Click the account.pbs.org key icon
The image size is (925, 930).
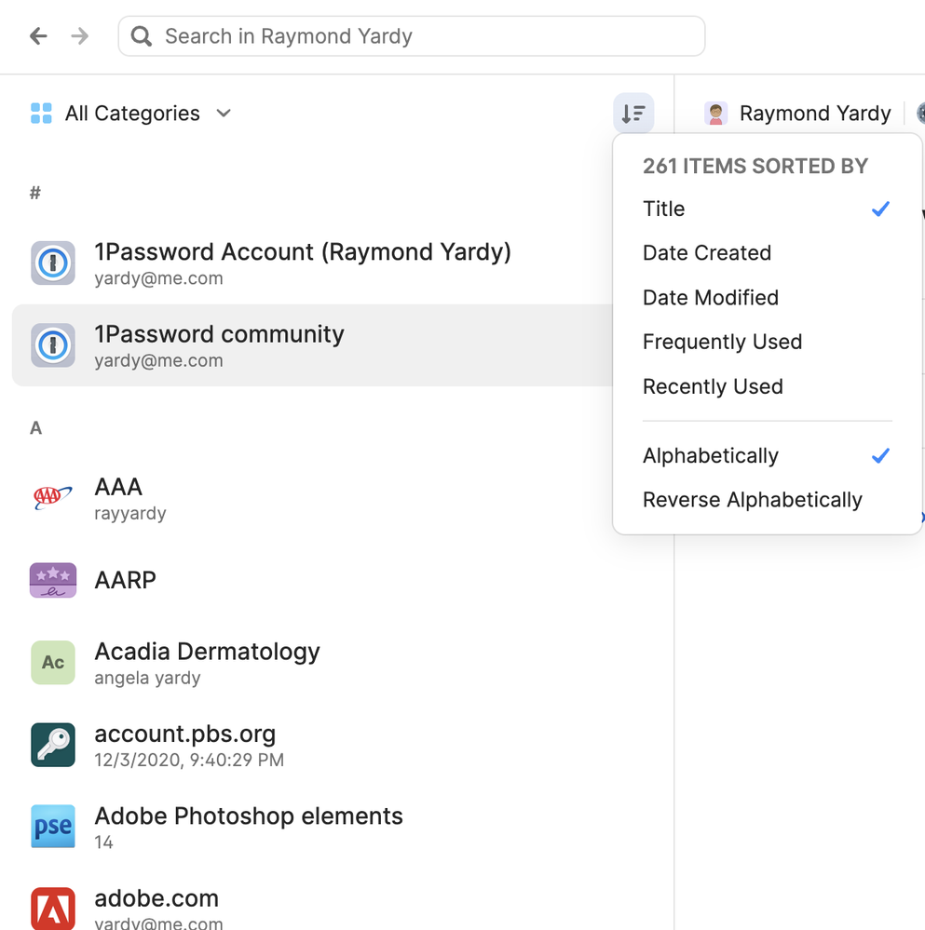click(x=53, y=745)
